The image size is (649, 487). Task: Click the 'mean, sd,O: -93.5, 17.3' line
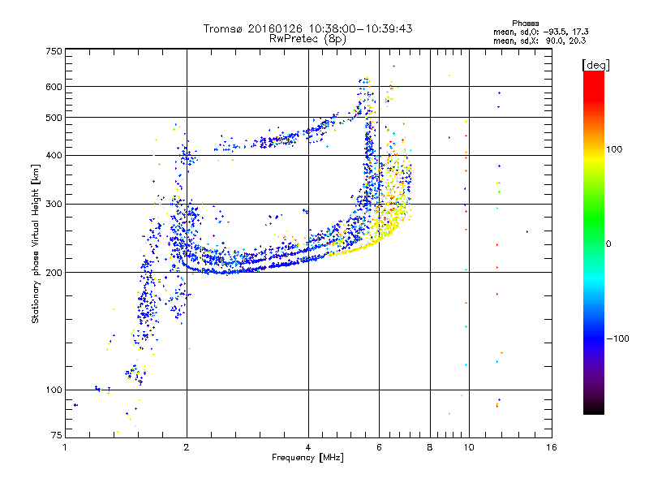coord(540,32)
